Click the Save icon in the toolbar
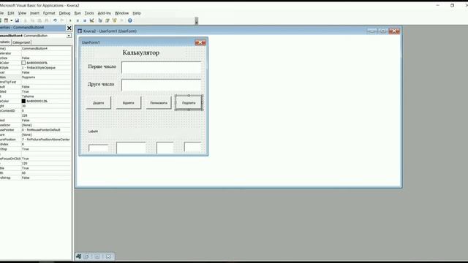 pyautogui.click(x=17, y=20)
